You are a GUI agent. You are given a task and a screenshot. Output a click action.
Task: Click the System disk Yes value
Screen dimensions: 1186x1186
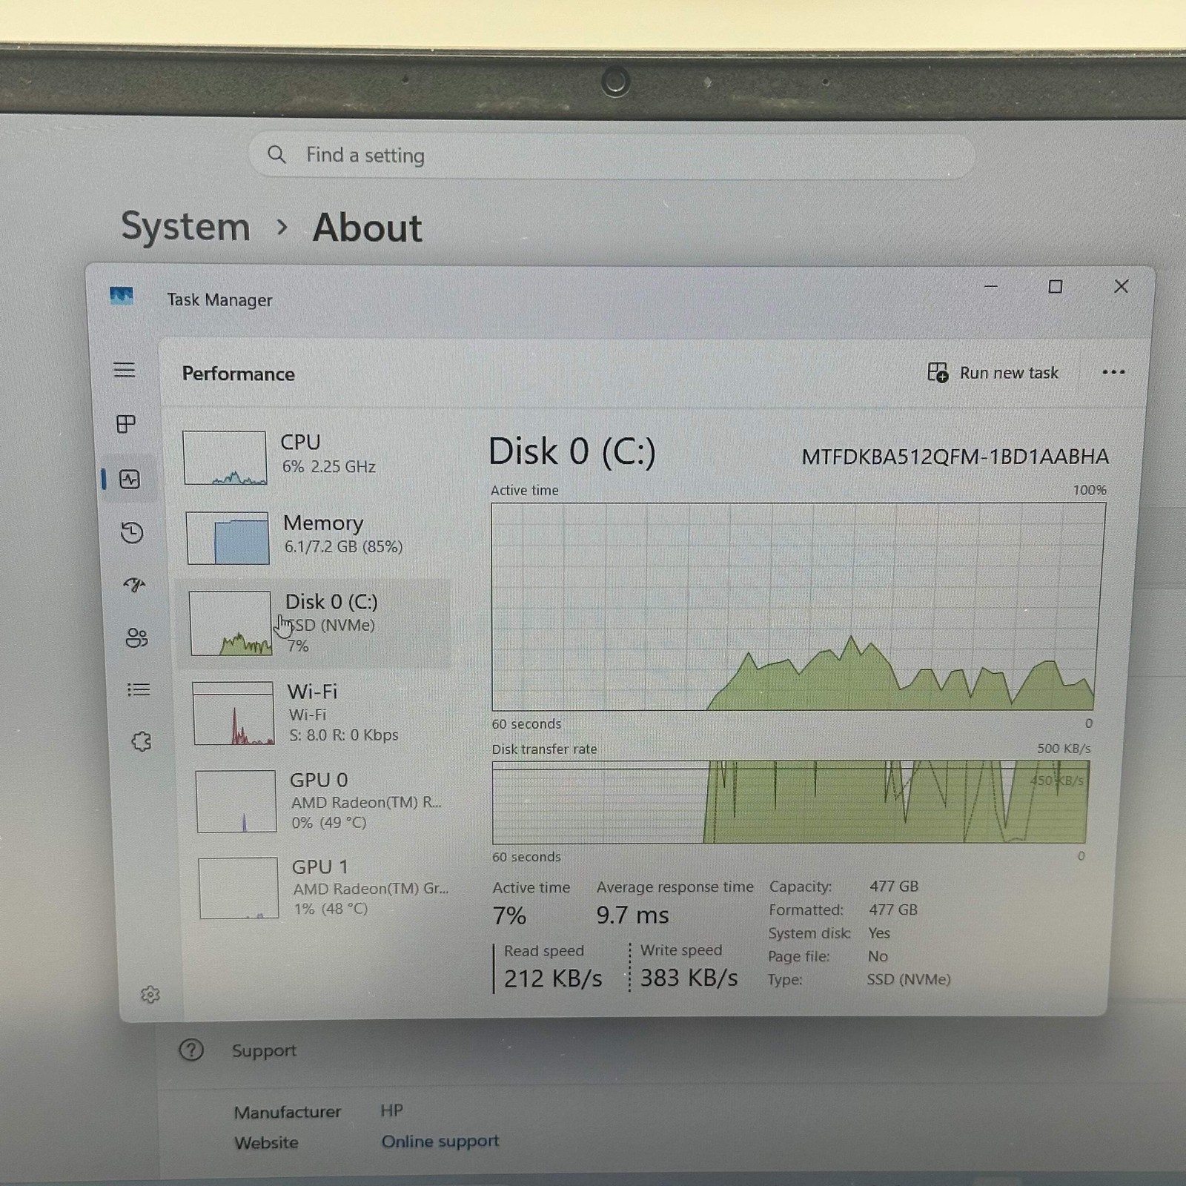878,932
